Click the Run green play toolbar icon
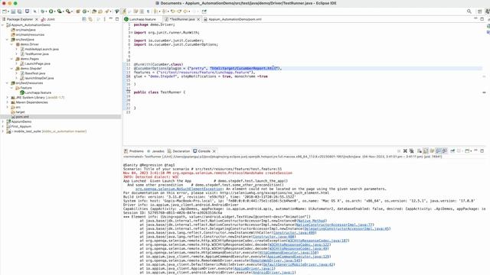Image resolution: width=490 pixels, height=275 pixels. coord(51,11)
